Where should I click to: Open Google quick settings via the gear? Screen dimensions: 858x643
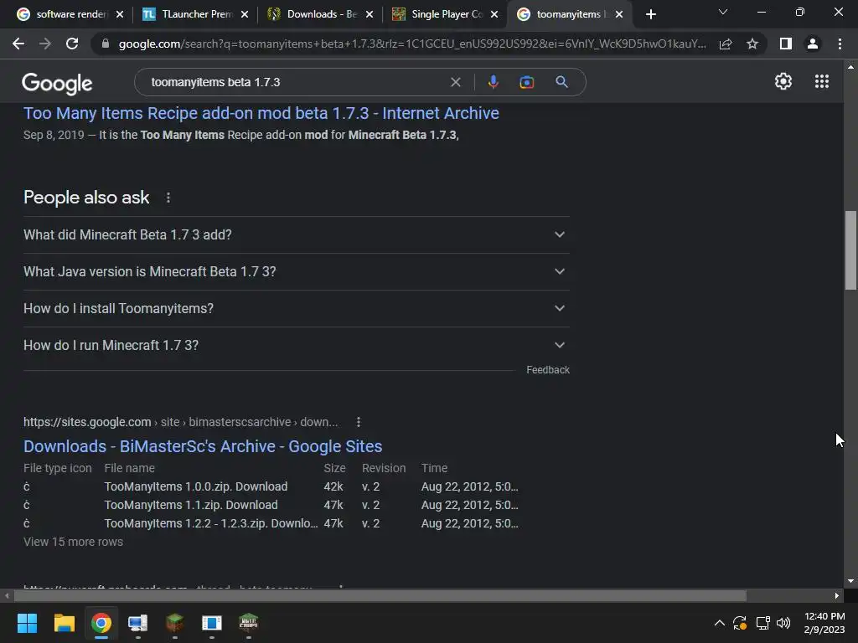[x=783, y=81]
